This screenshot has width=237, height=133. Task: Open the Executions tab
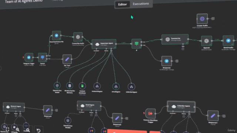coord(141,4)
